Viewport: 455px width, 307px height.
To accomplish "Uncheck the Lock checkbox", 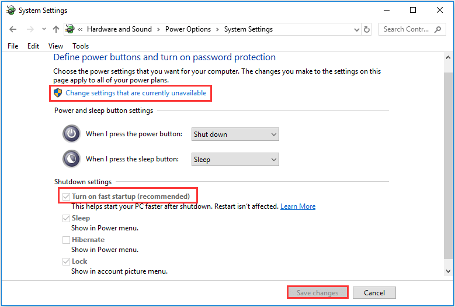I will (66, 261).
